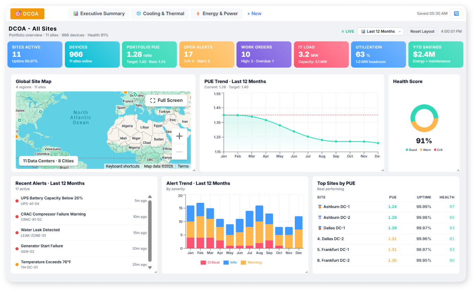Sort the table by PUE column header
Image resolution: width=475 pixels, height=291 pixels.
(393, 197)
